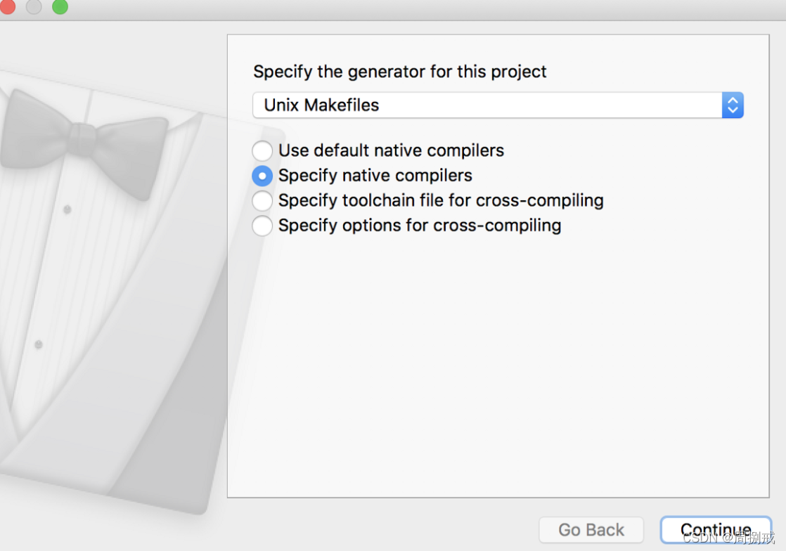Click the Specify the generator for this project heading

pyautogui.click(x=399, y=72)
